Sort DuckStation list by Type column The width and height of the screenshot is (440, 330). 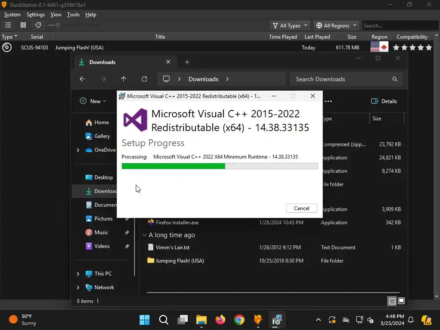point(9,37)
